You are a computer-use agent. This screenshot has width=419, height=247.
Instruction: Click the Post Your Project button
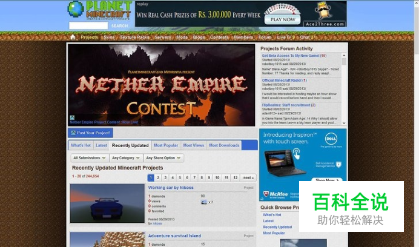[90, 133]
